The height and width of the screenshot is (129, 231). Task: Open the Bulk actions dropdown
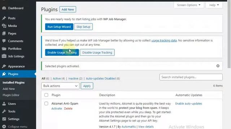(60, 86)
